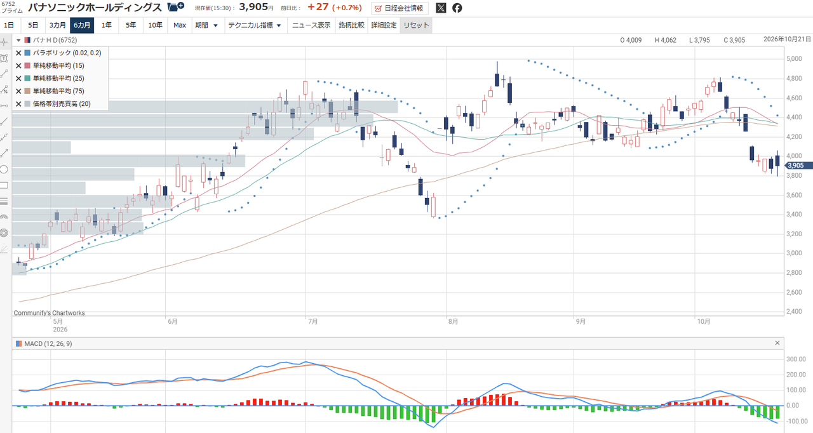Collapse the パナHD (6752) legend list

(18, 40)
